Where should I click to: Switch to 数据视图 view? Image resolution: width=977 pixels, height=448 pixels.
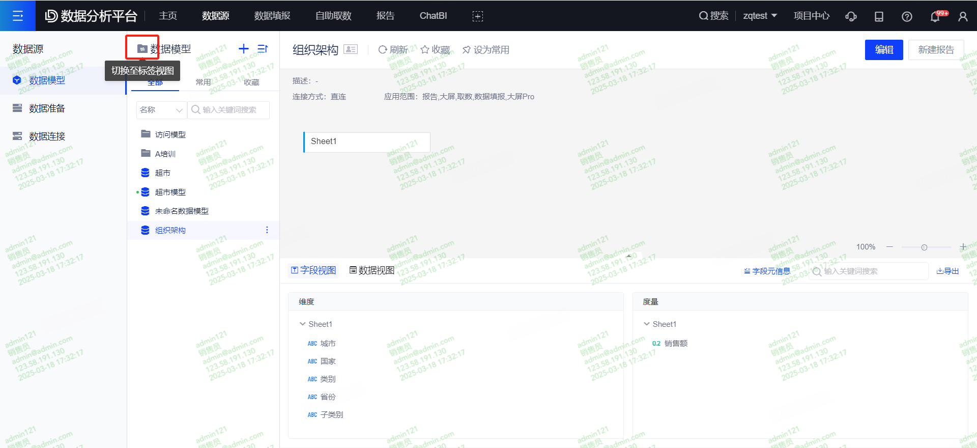coord(371,270)
